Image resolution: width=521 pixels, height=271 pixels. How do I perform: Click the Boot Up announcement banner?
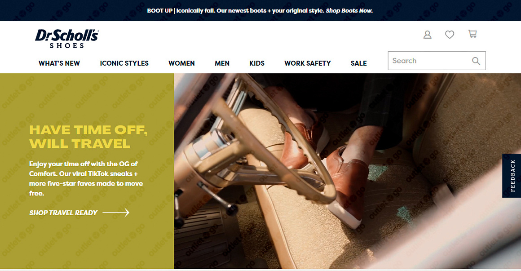[260, 11]
